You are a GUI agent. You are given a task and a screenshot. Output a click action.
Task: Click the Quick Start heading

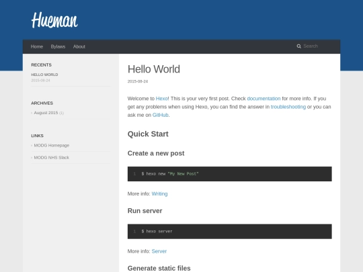pos(148,134)
